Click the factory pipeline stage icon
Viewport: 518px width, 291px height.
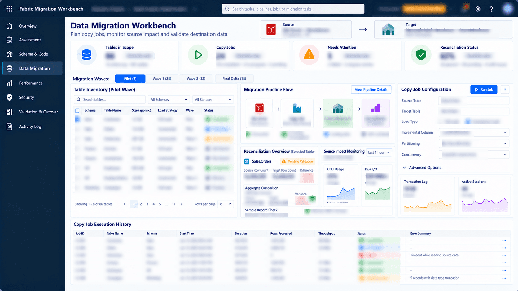tap(297, 108)
